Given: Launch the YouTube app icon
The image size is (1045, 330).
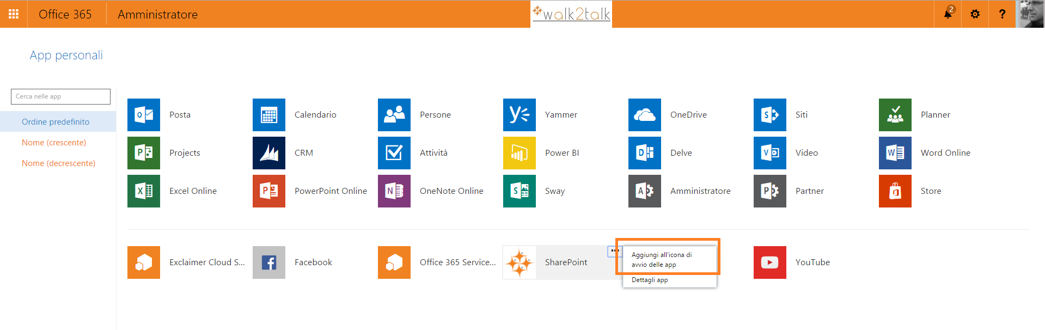Looking at the screenshot, I should (x=770, y=262).
